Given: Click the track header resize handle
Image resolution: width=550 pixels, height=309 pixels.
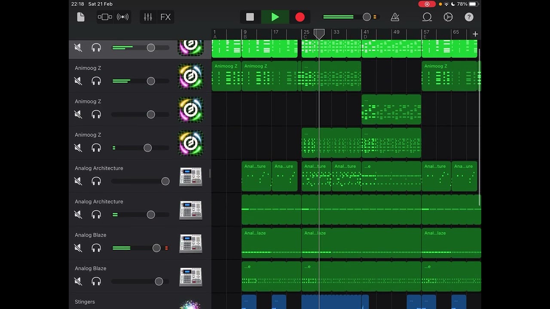Looking at the screenshot, I should coord(210,173).
